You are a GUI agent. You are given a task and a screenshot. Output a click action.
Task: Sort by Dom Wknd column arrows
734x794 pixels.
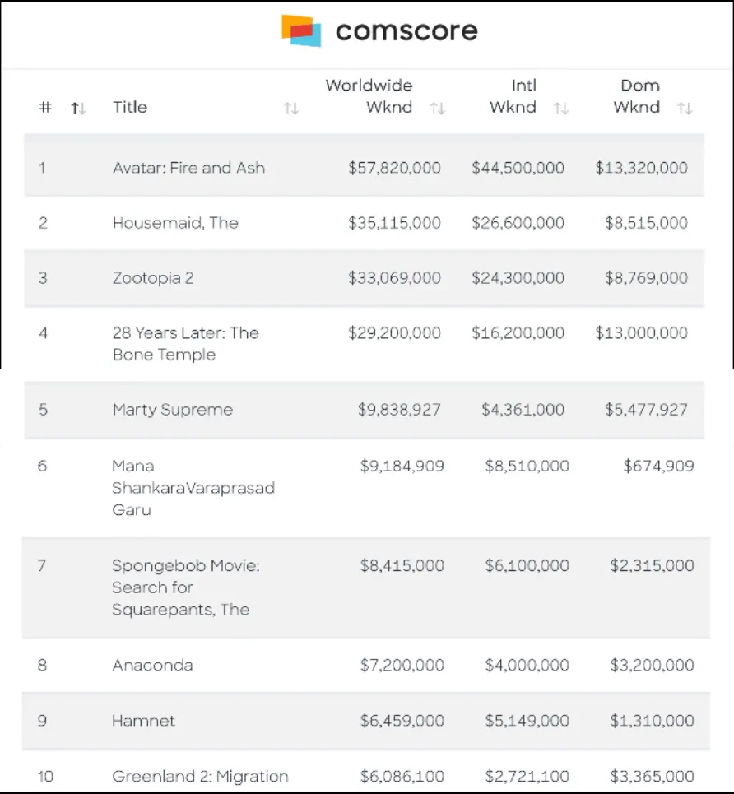click(685, 108)
